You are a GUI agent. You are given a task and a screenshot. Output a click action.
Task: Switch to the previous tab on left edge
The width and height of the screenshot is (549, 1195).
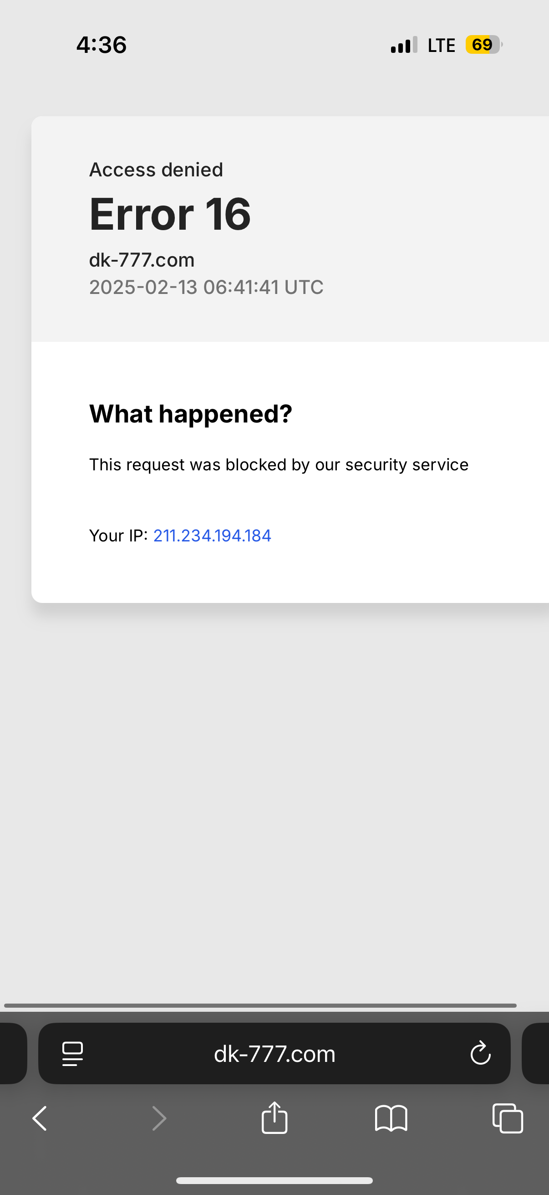click(x=11, y=1053)
